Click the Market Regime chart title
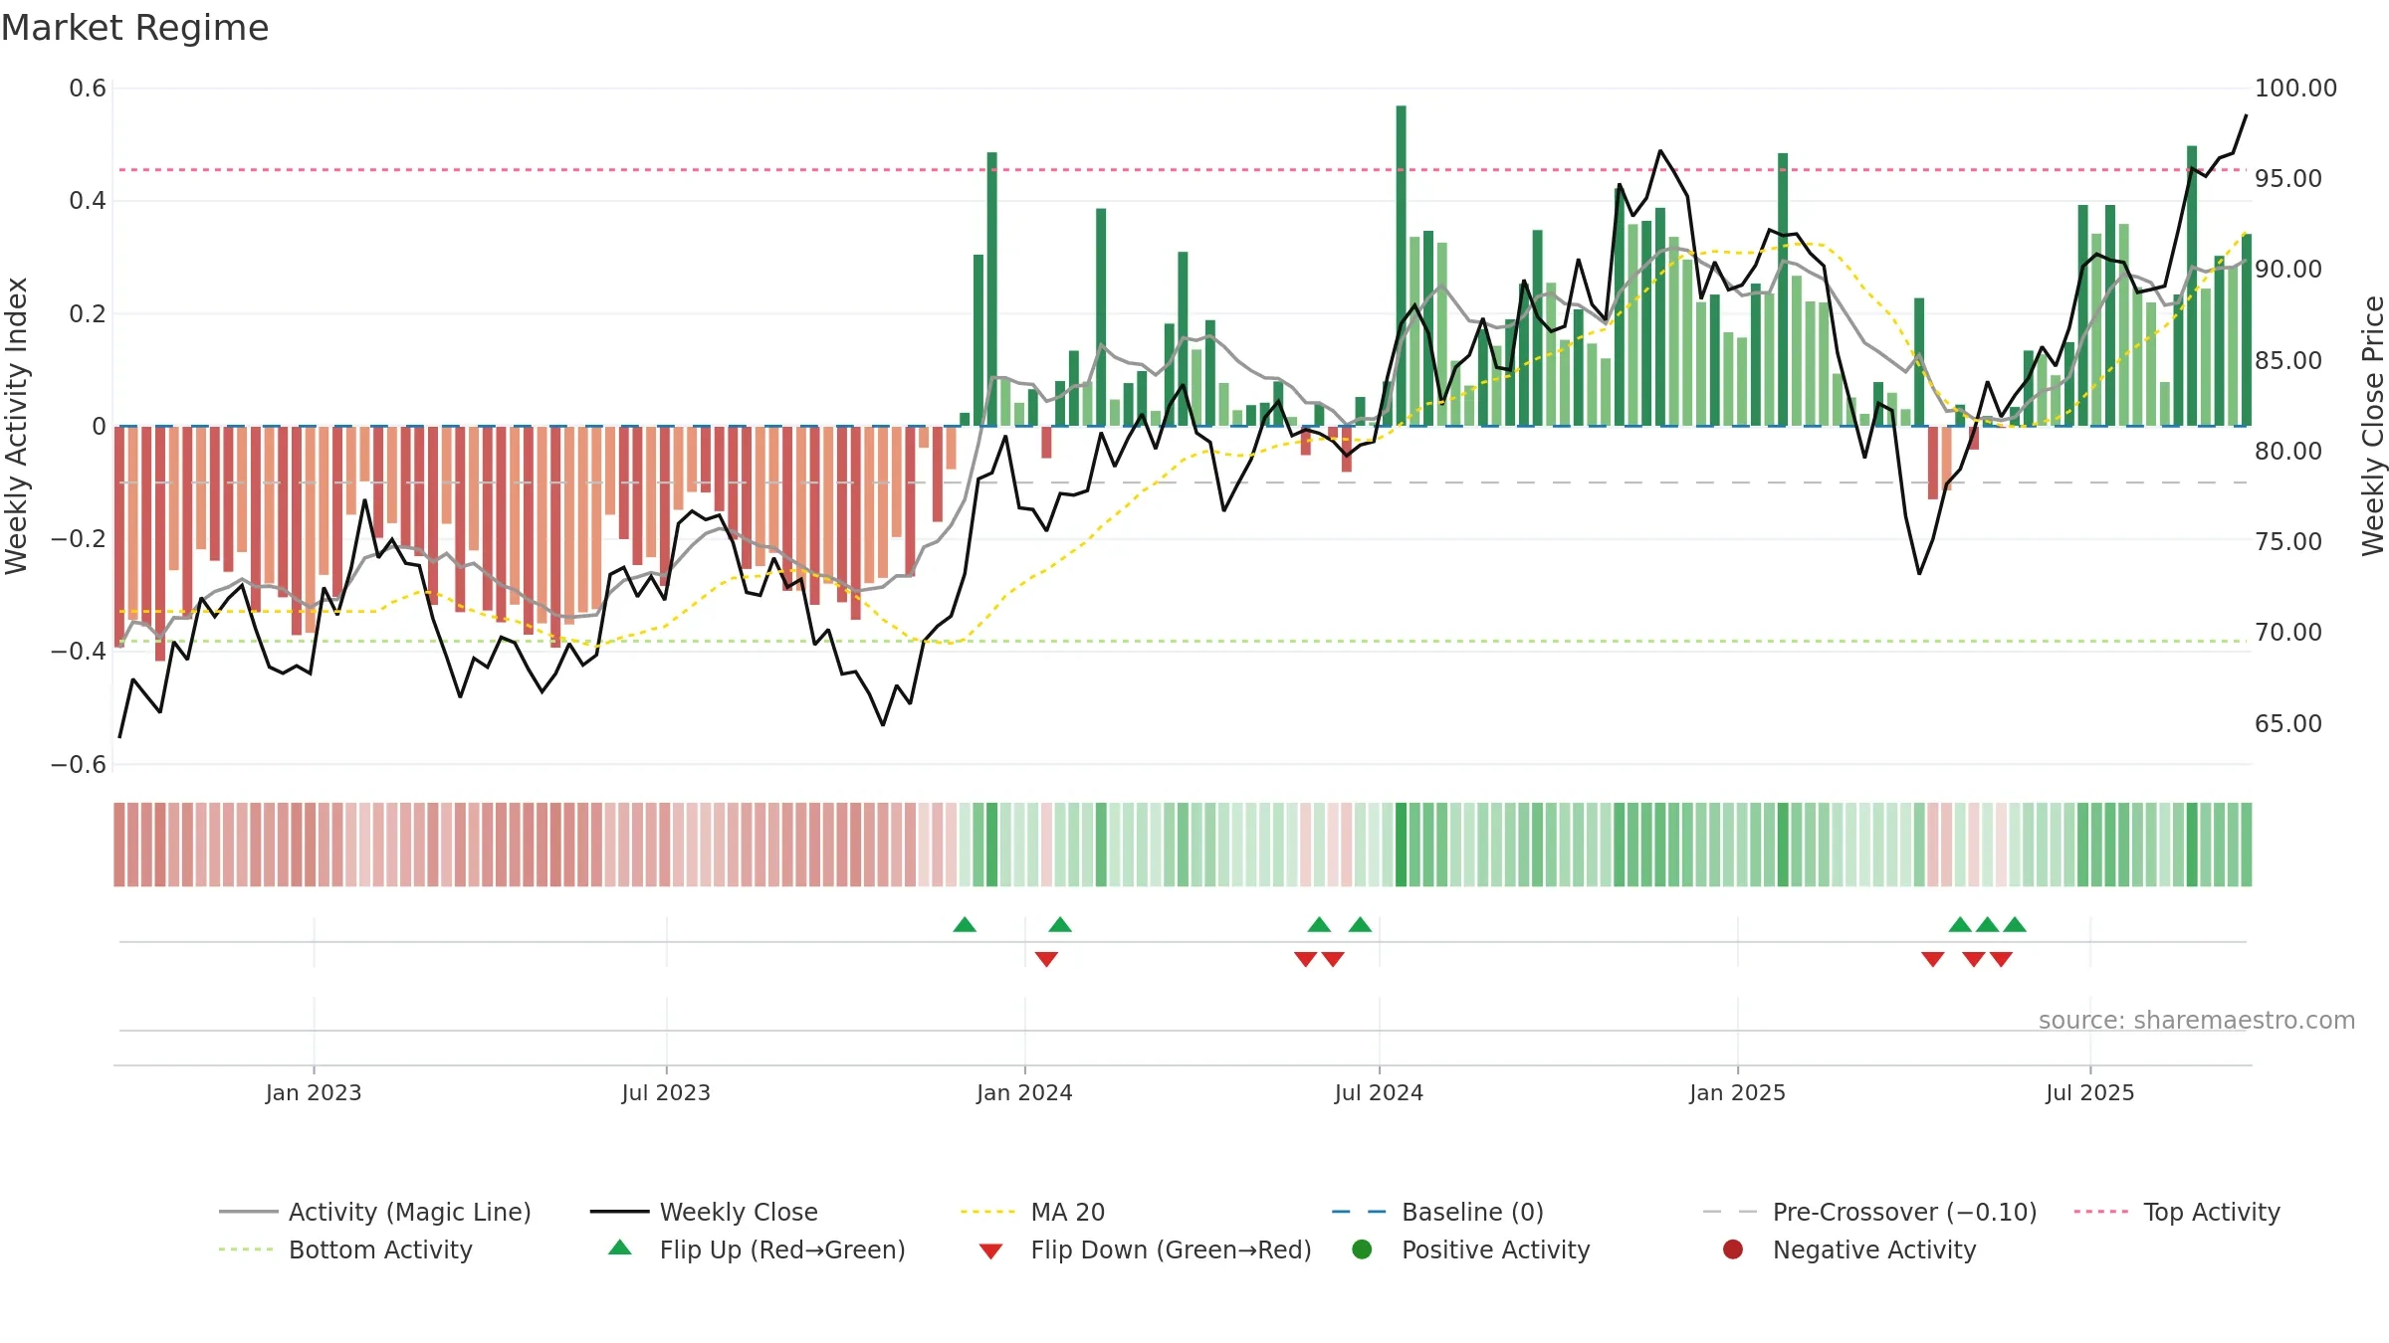The height and width of the screenshot is (1343, 2389). (x=134, y=28)
